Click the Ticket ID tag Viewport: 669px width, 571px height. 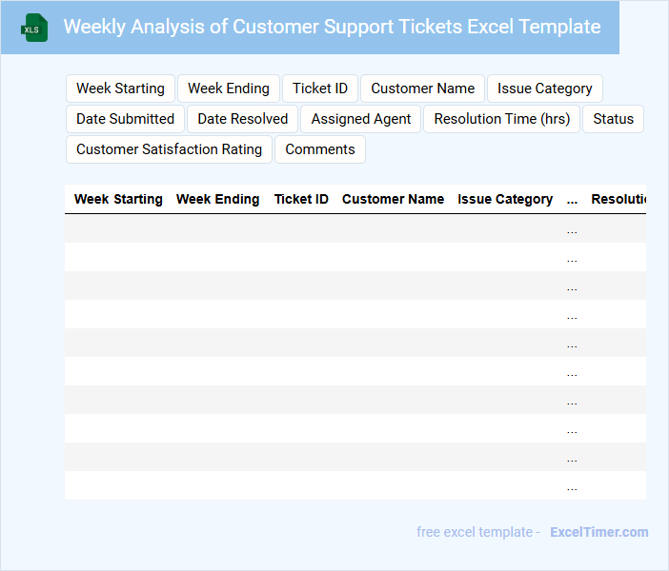pos(320,89)
